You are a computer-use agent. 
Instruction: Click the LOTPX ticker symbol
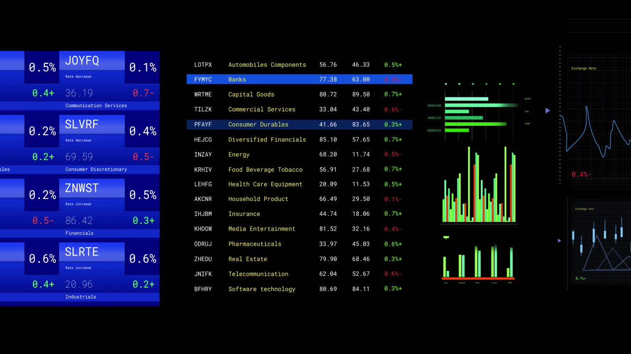click(x=203, y=65)
